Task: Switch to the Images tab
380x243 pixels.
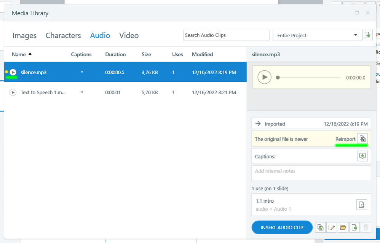Action: tap(24, 35)
